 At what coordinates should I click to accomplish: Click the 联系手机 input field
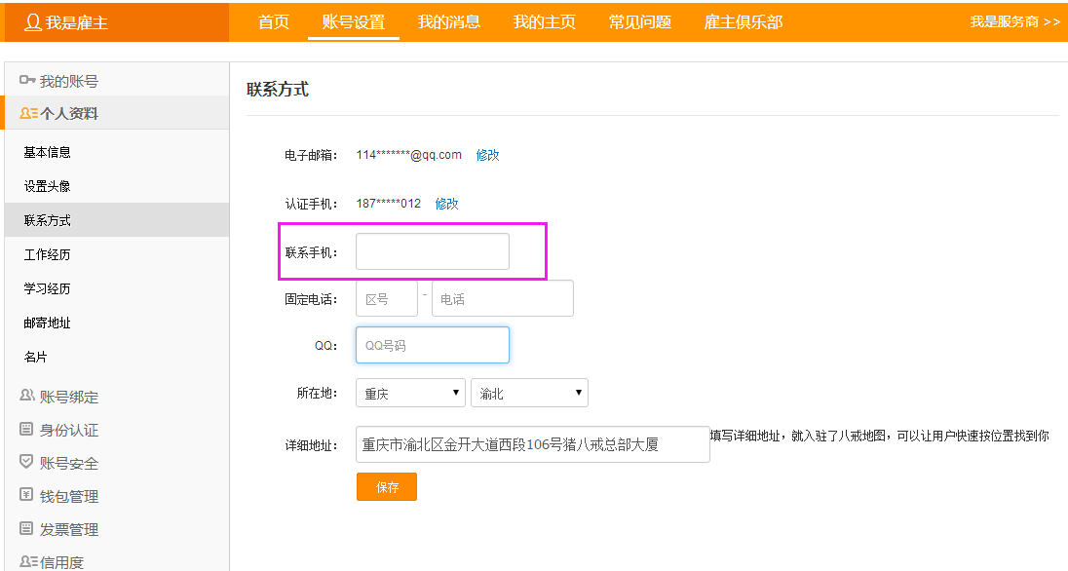point(433,251)
